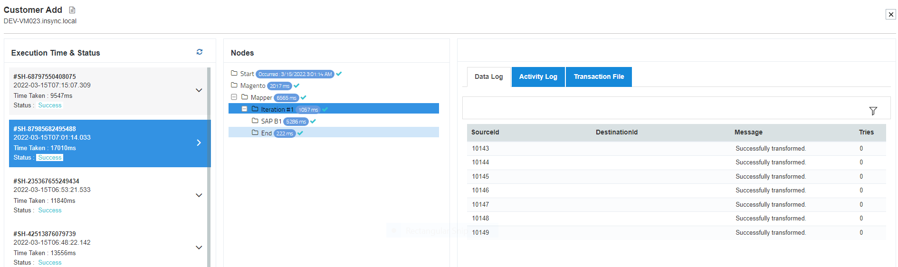
Task: Open the filter icon in Data Log
Action: click(873, 111)
